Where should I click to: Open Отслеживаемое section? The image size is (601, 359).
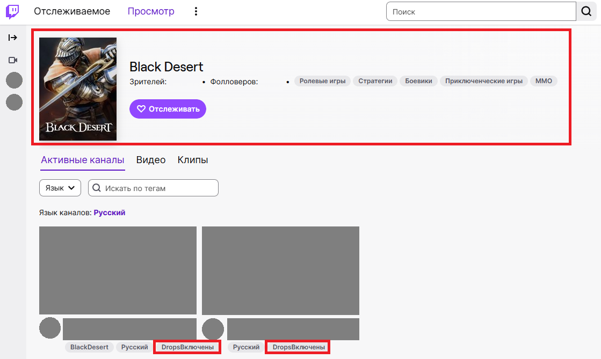coord(72,11)
